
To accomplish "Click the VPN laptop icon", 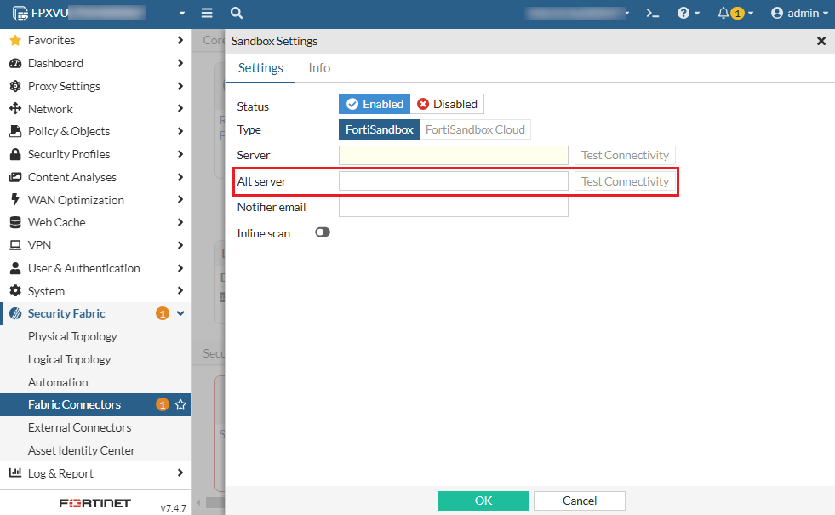I will tap(15, 245).
